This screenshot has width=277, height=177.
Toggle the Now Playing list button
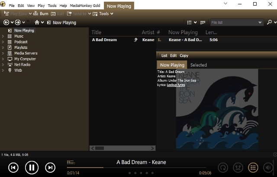[253, 168]
